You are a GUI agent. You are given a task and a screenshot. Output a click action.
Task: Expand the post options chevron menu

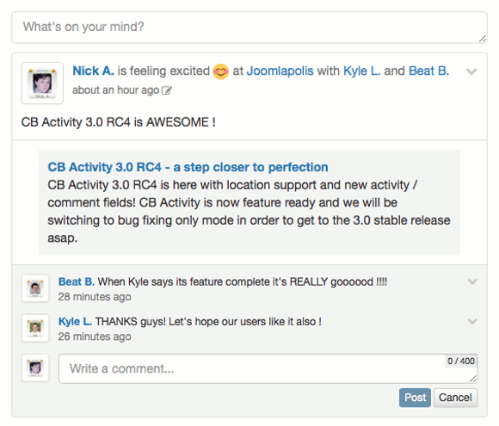click(471, 71)
